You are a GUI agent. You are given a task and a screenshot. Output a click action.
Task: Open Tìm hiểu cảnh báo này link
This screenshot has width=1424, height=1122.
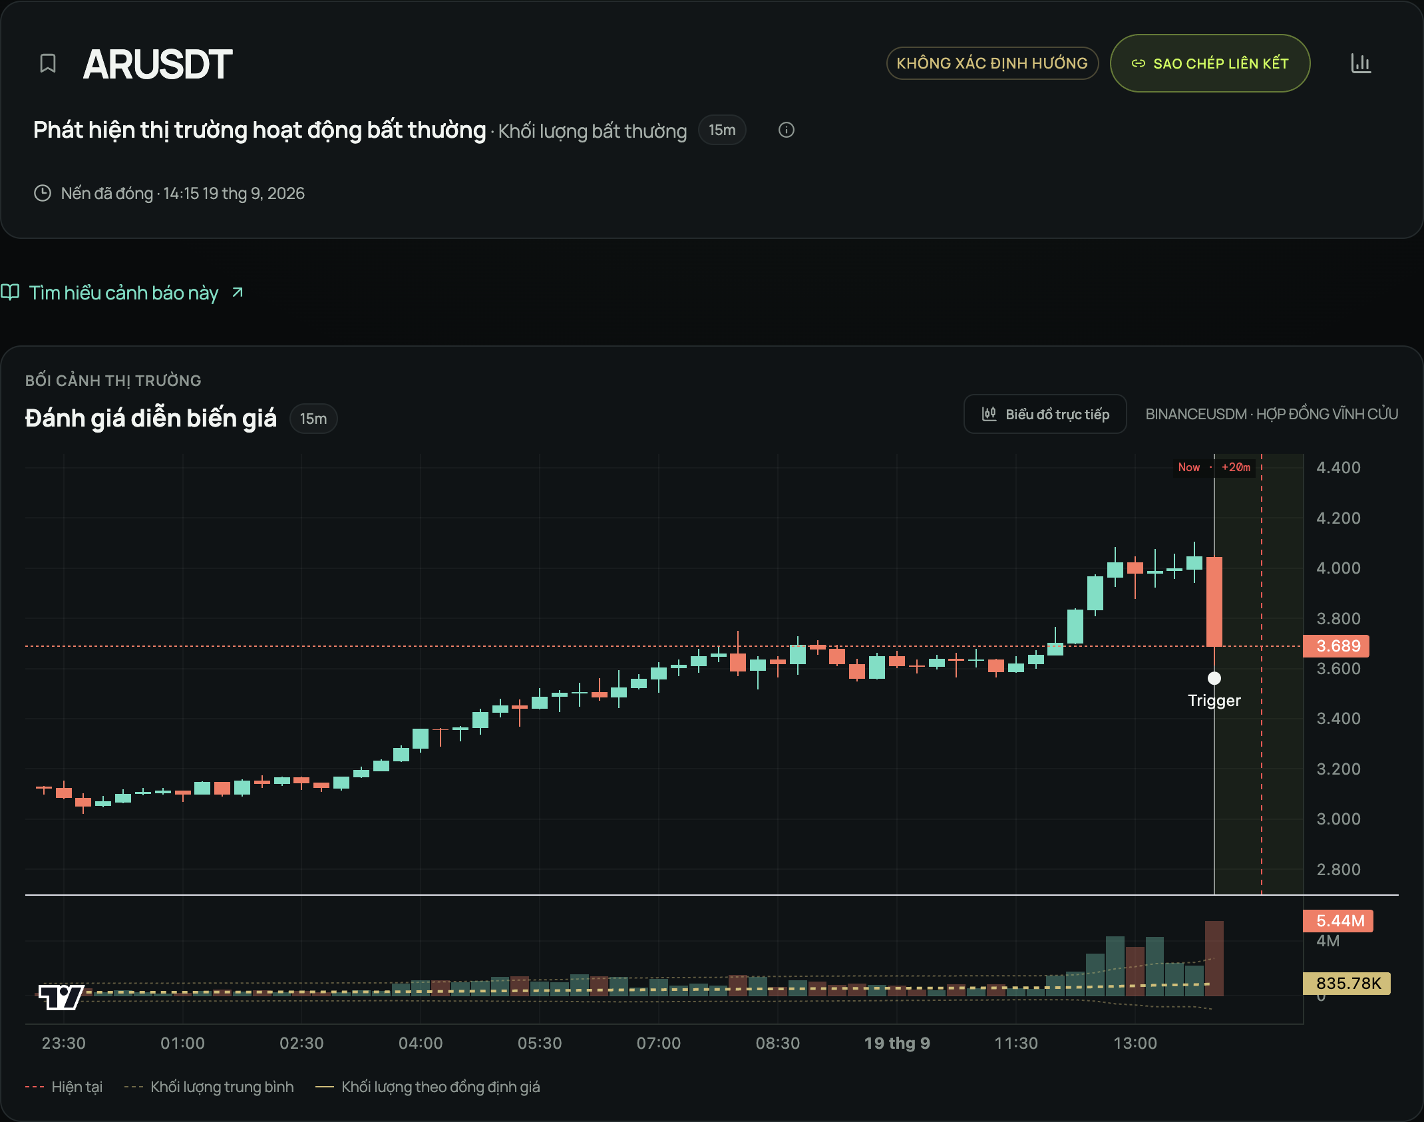point(124,293)
